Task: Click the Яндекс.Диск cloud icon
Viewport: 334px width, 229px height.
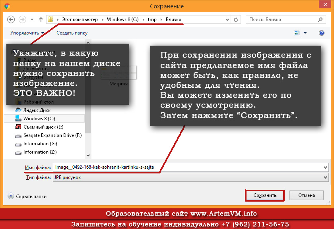Action: [x=18, y=110]
